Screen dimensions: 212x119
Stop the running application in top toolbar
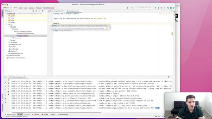point(164,8)
